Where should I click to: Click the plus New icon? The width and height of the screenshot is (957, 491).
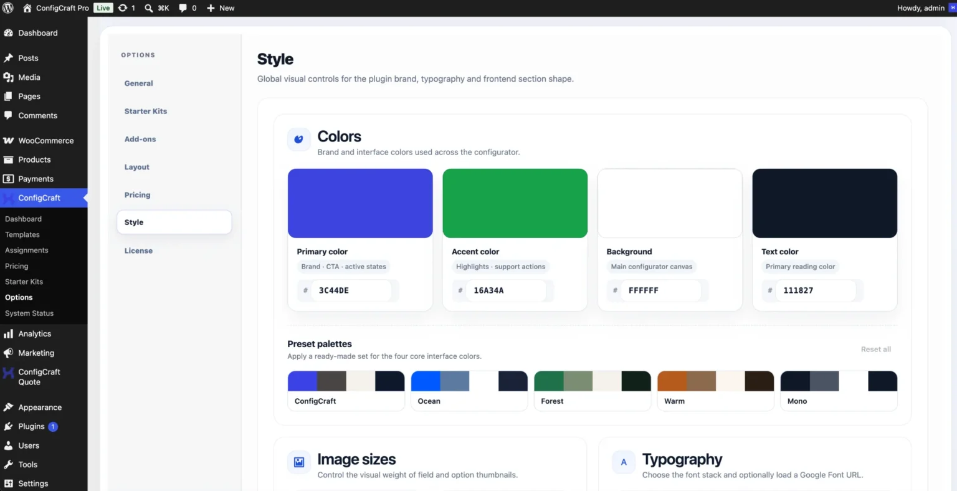tap(211, 8)
